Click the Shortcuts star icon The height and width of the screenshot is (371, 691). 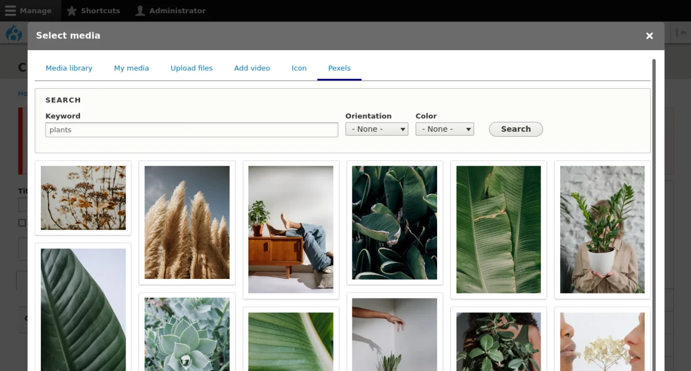[71, 11]
